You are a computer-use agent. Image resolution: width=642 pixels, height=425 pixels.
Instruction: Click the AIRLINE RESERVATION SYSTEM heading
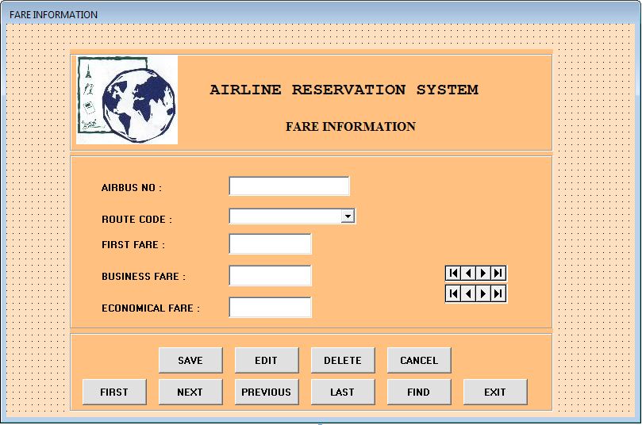click(344, 90)
